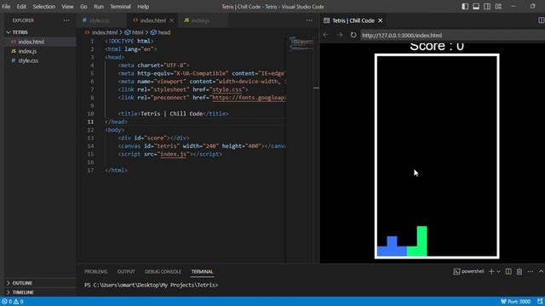Split the terminal pane
The height and width of the screenshot is (306, 545).
coord(508,271)
